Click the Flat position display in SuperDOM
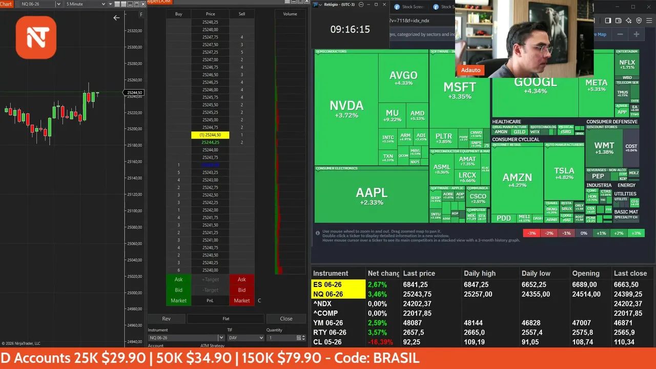 pos(225,319)
